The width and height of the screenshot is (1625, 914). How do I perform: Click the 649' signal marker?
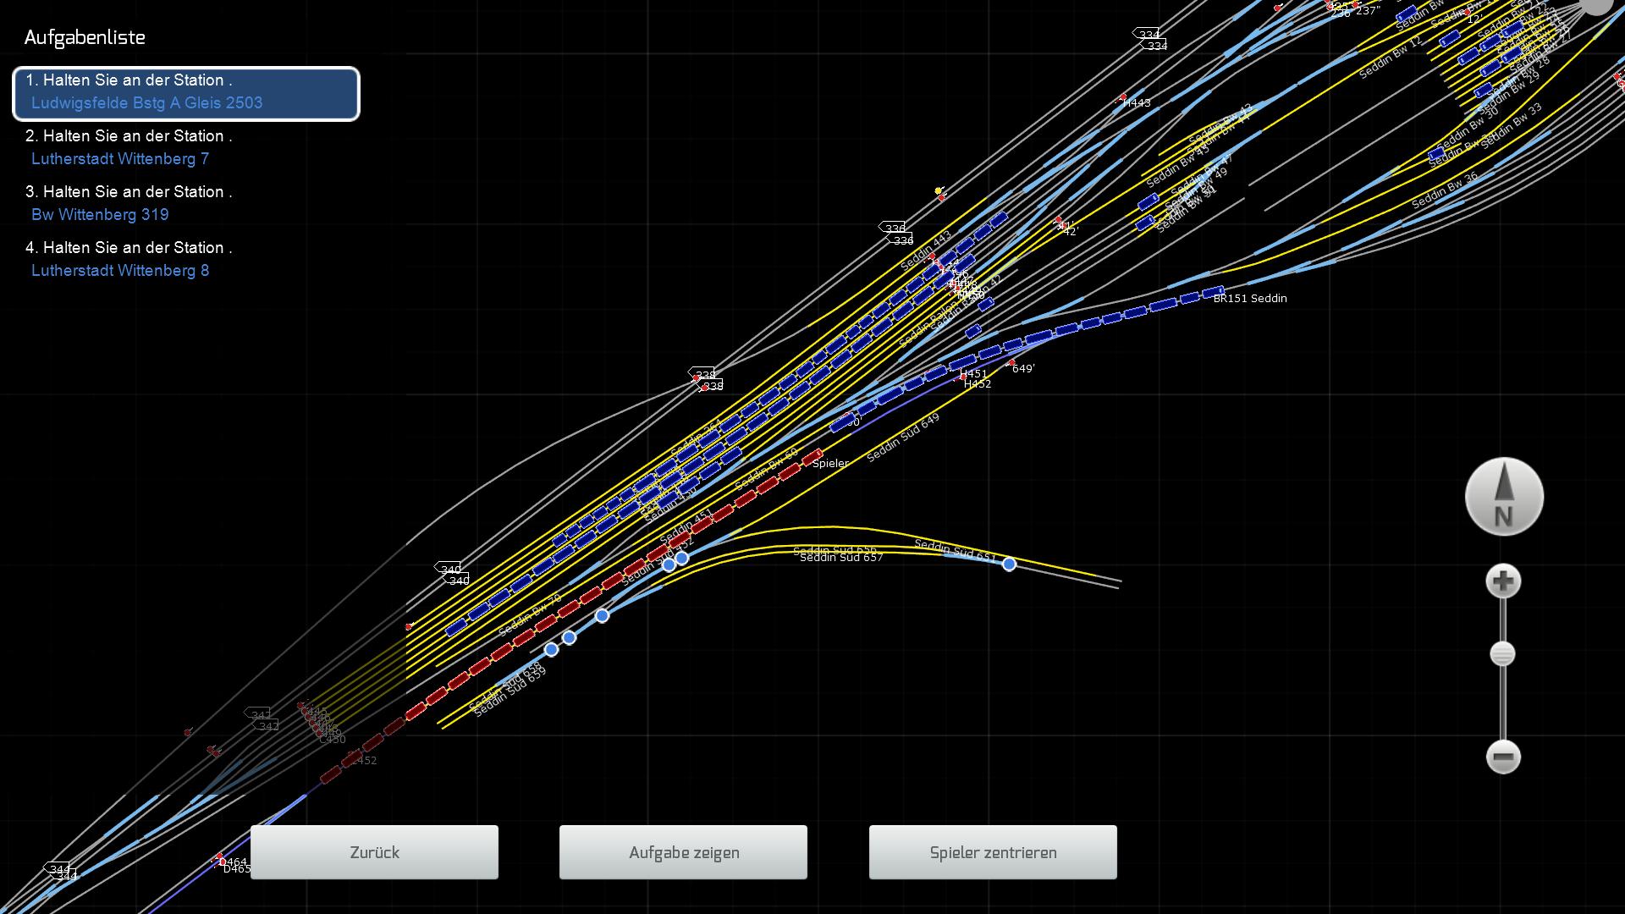(1012, 364)
